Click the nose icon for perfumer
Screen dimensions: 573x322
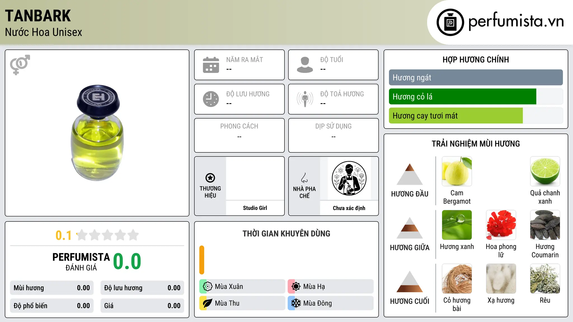304,178
